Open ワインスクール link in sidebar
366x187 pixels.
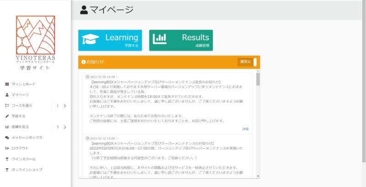click(24, 159)
